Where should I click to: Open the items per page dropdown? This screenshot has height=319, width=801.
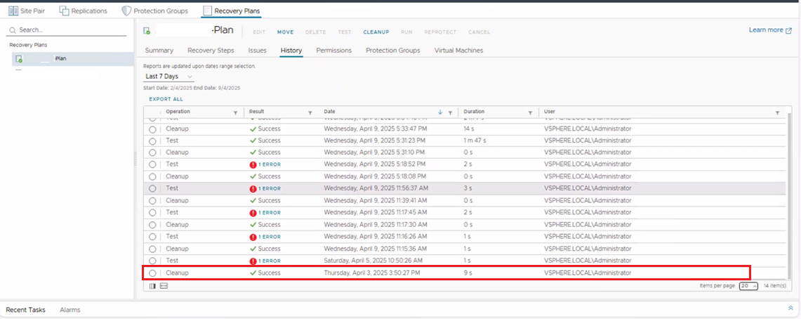[x=748, y=286]
